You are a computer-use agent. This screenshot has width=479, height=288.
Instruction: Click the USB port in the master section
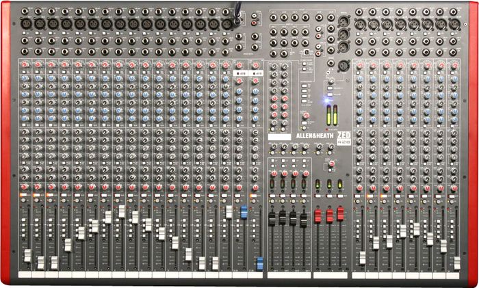pos(305,52)
